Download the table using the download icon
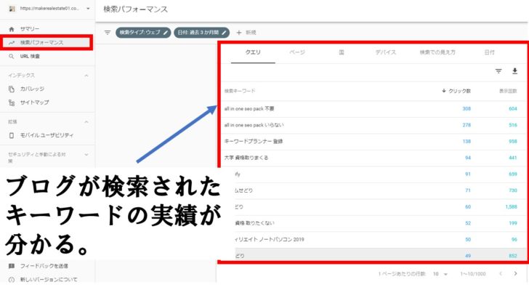The height and width of the screenshot is (298, 529). (514, 71)
